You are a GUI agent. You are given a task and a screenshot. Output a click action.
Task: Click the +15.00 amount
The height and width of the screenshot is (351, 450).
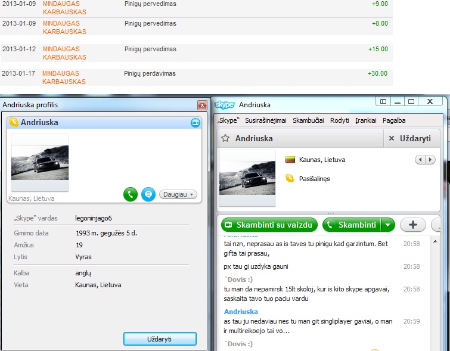tap(378, 49)
